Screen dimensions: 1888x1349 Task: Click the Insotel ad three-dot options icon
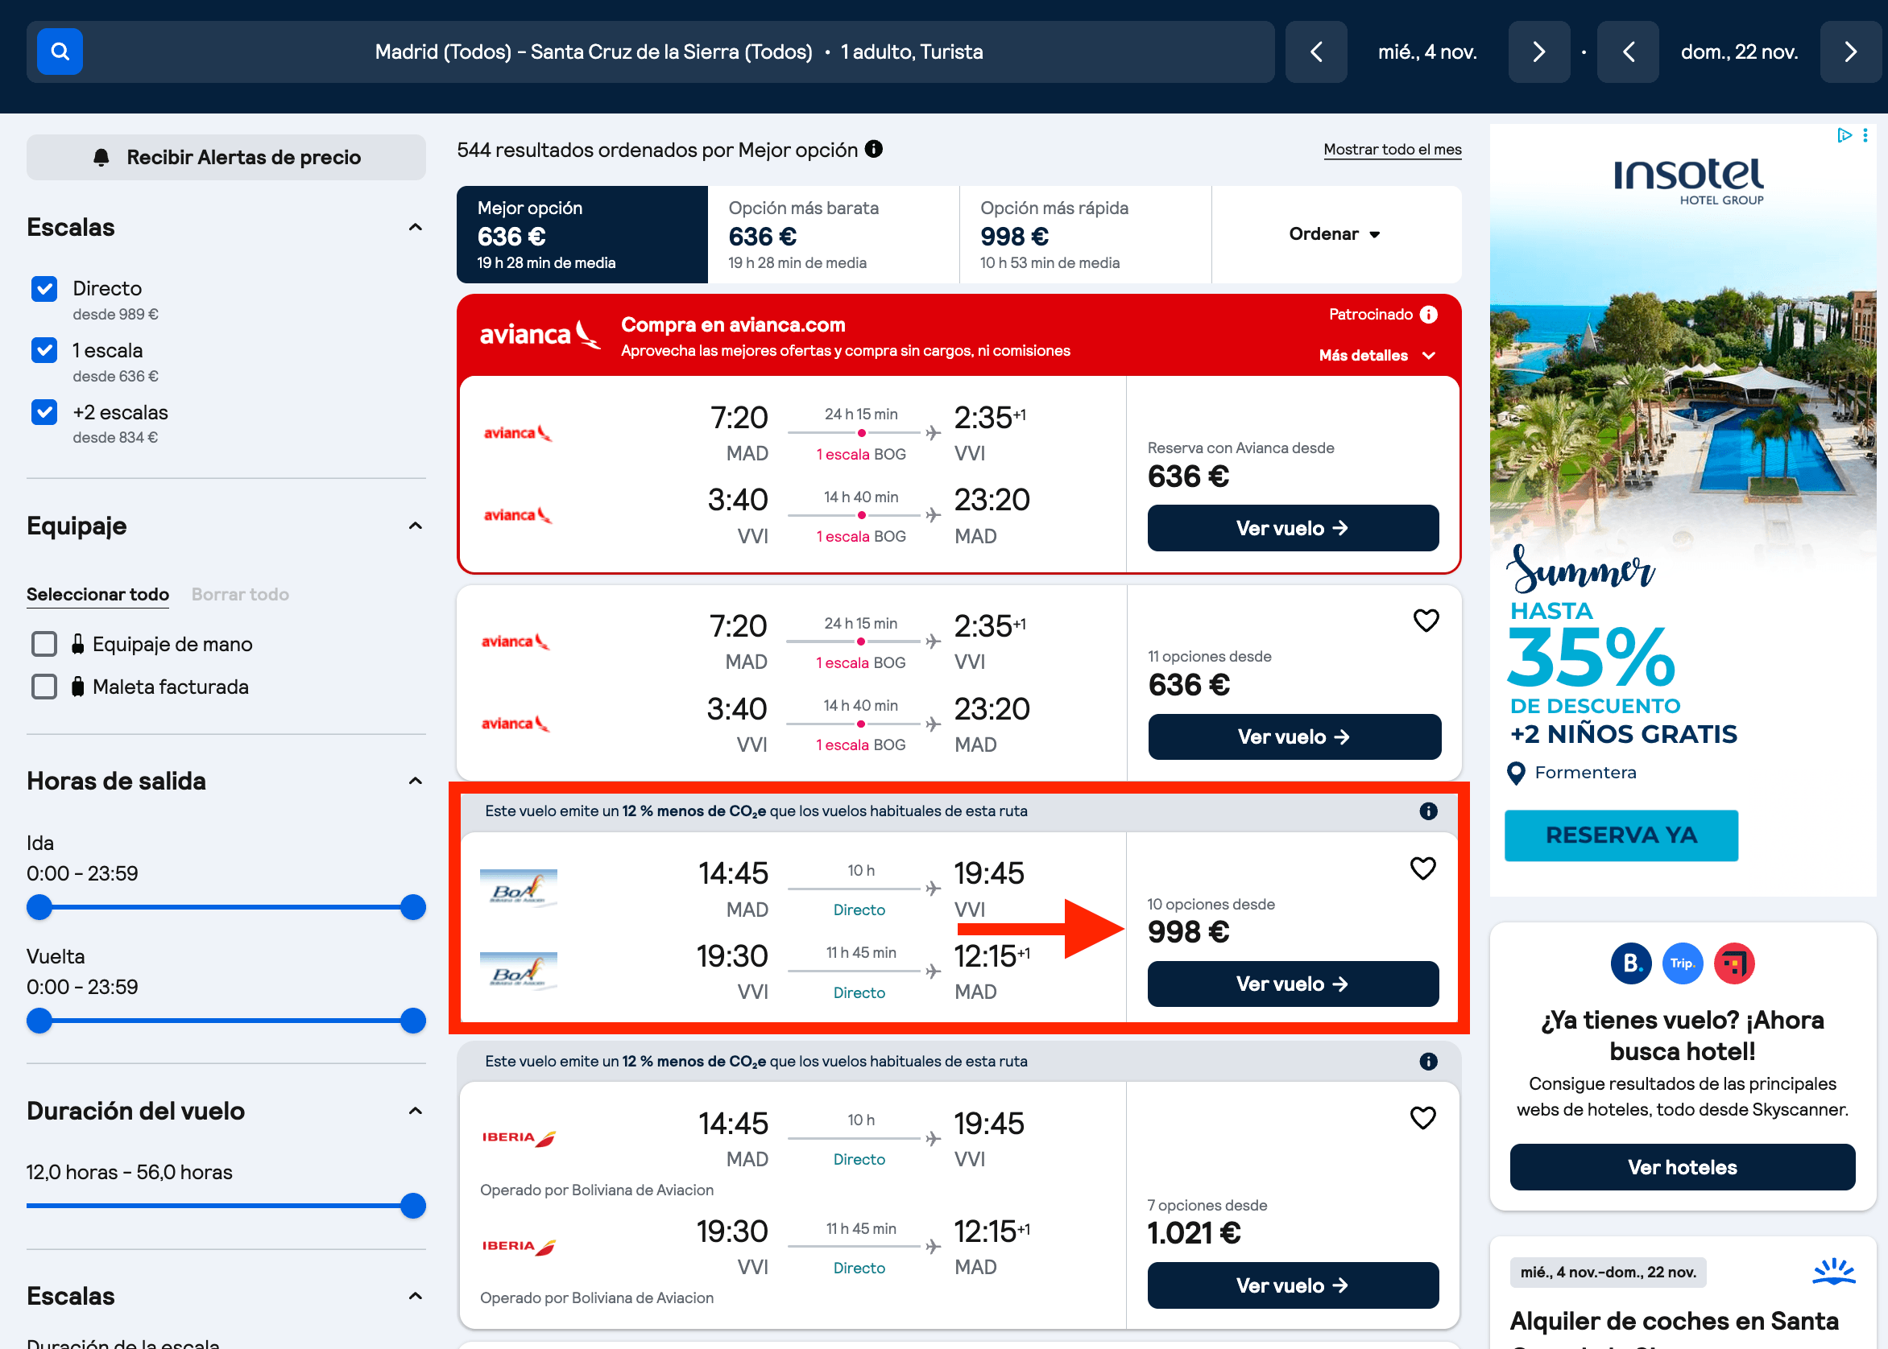[x=1865, y=135]
